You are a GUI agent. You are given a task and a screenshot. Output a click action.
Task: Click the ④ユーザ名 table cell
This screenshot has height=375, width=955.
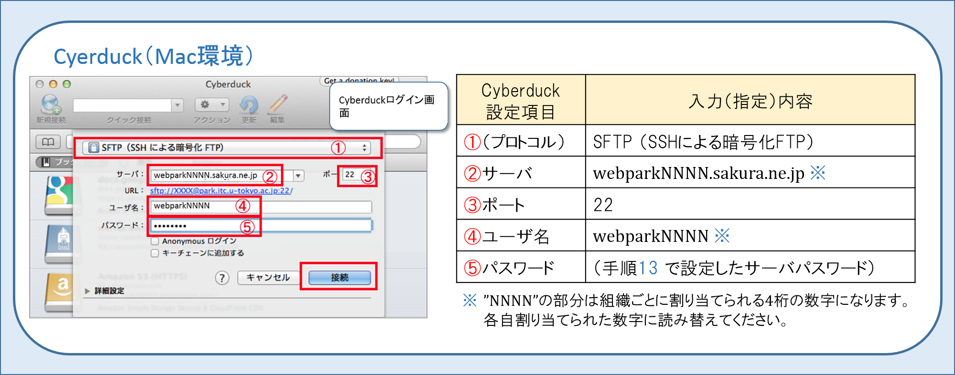pyautogui.click(x=521, y=236)
